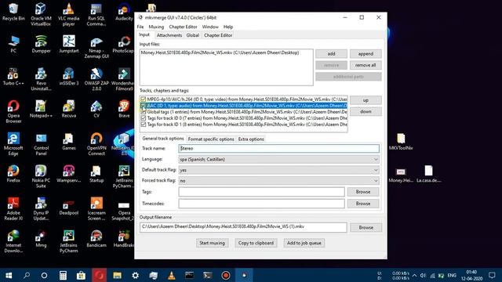Screen dimensions: 502x282
Task: Open the Recycle Bin desktop icon
Action: coord(13,13)
